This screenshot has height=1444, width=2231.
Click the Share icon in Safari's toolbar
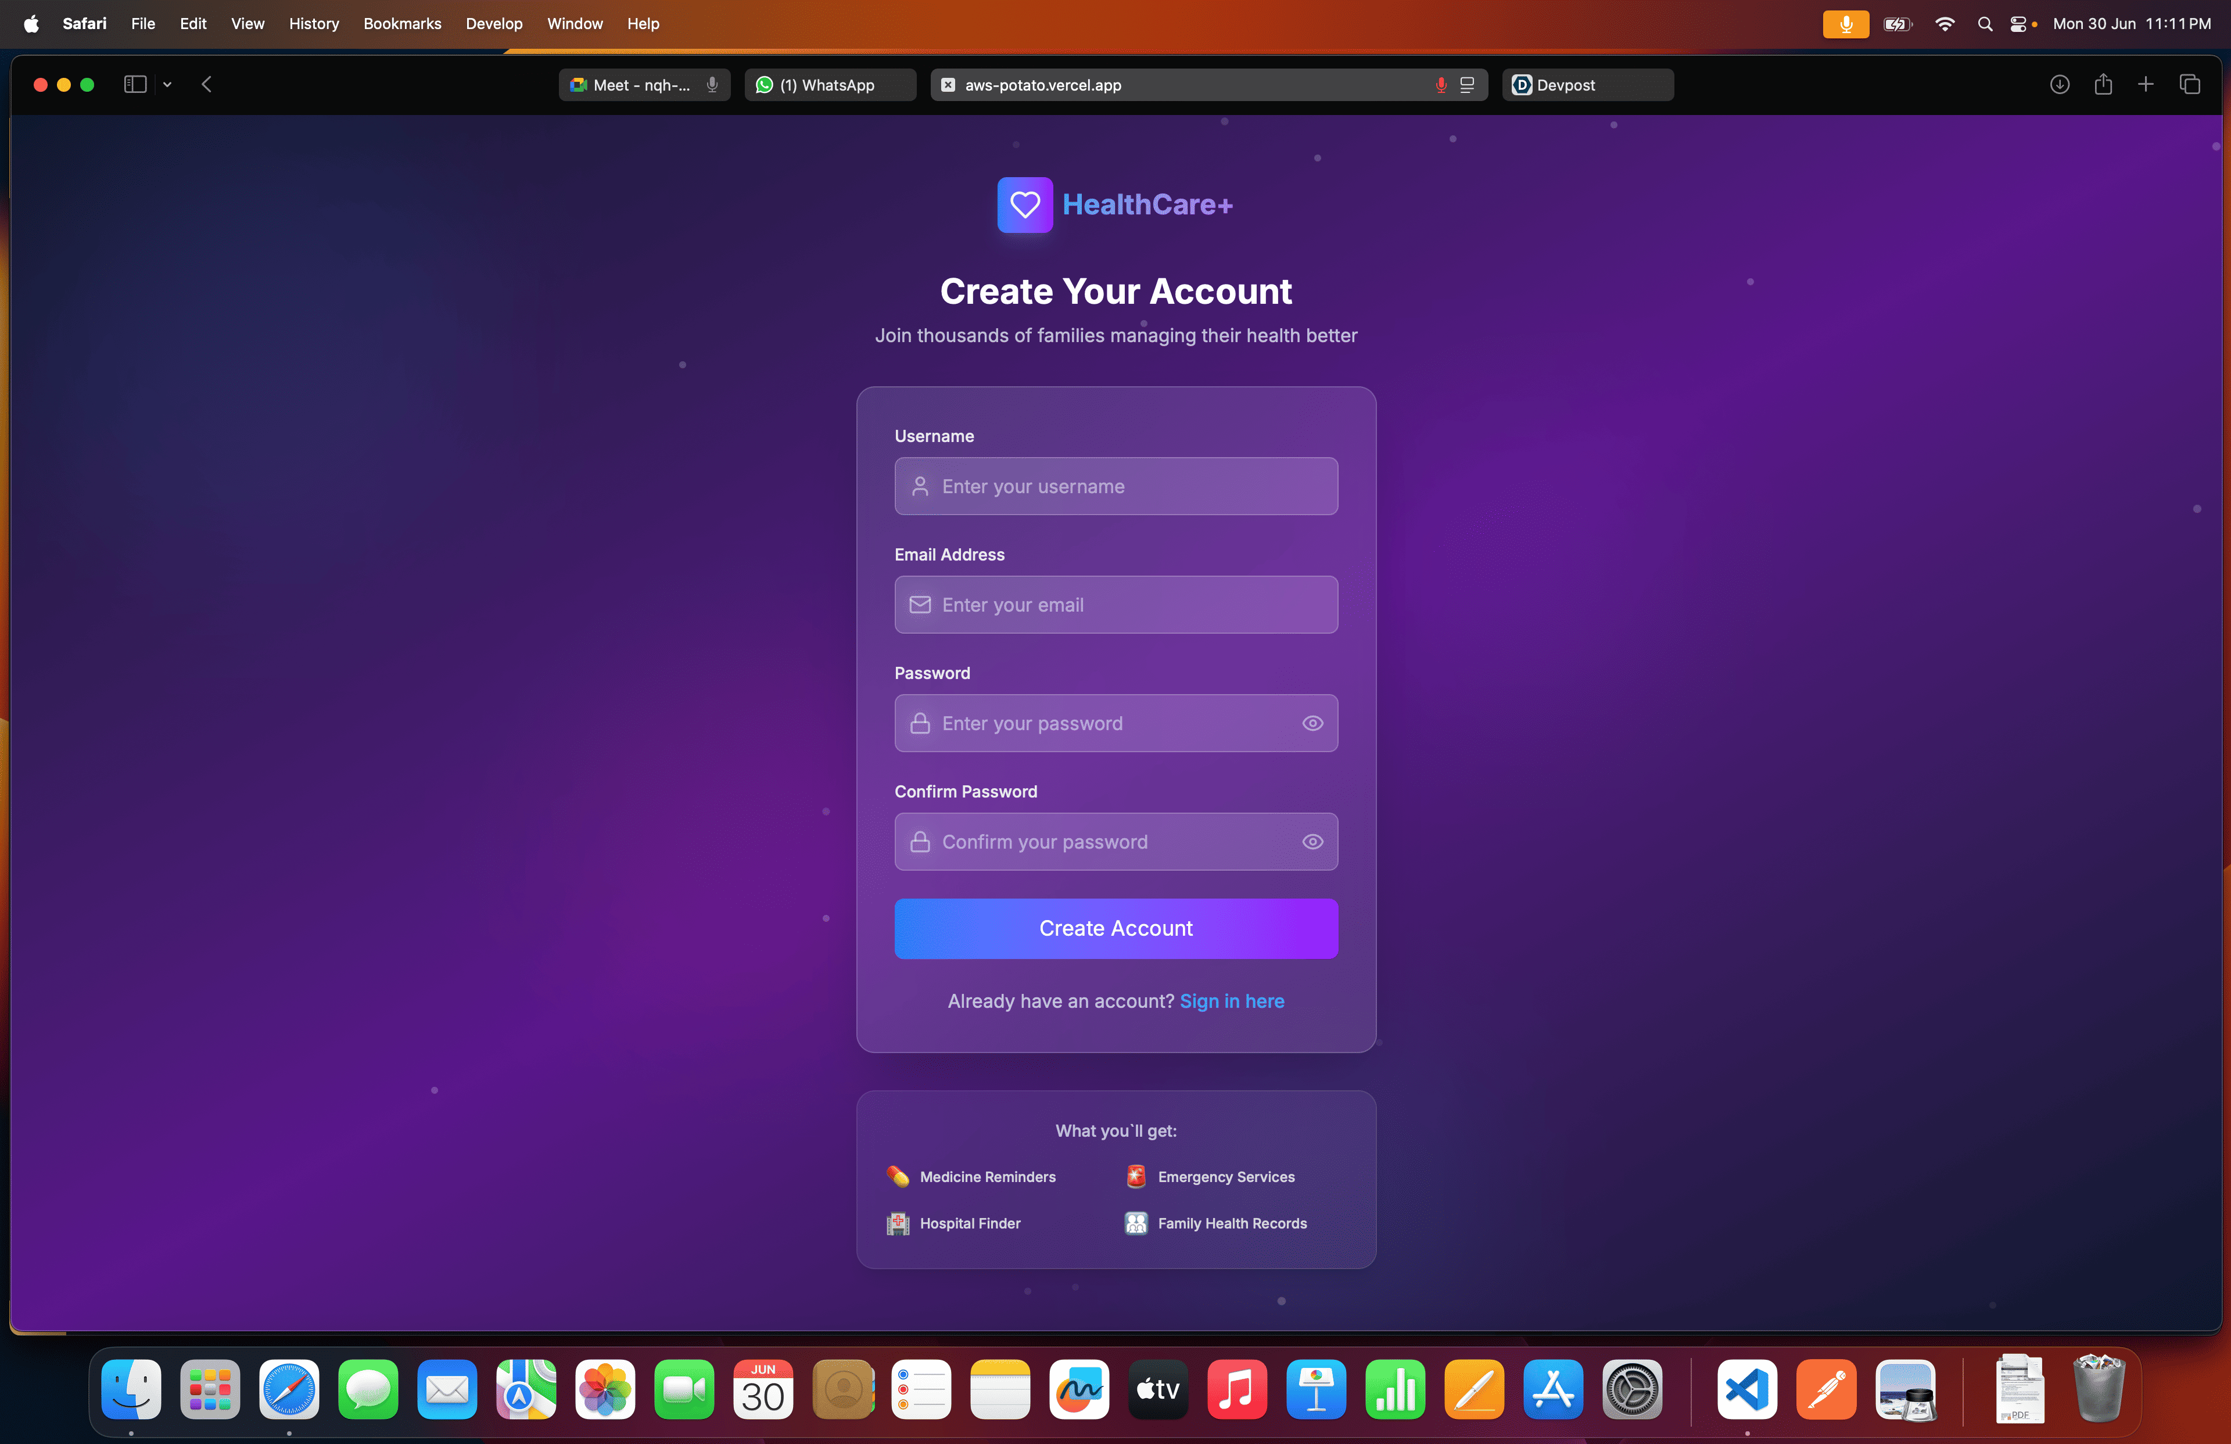click(x=2103, y=84)
